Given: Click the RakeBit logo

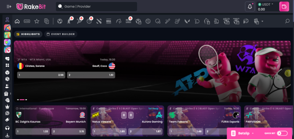Looking at the screenshot, I should (31, 6).
